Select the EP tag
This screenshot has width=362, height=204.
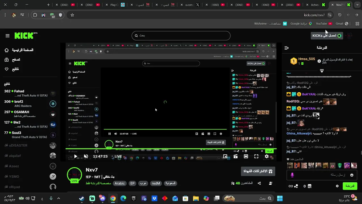click(x=132, y=184)
